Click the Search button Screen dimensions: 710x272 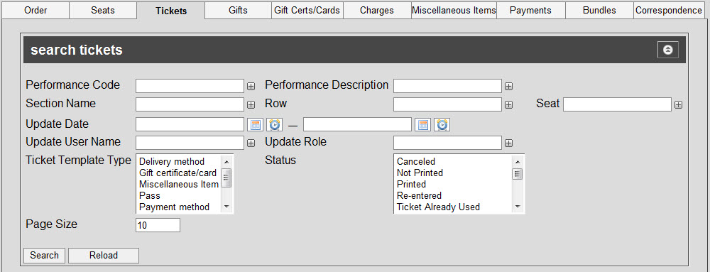(x=44, y=255)
